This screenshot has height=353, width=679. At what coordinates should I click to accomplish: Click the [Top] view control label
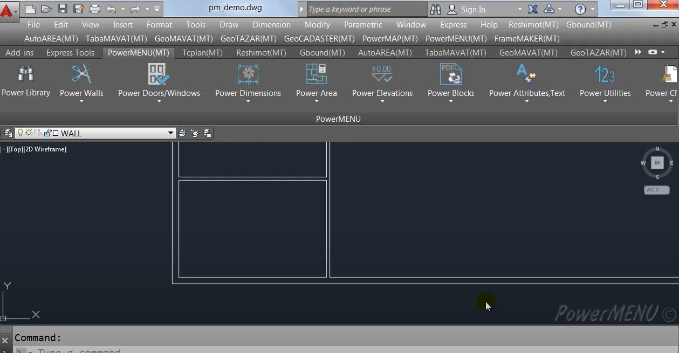tap(16, 149)
